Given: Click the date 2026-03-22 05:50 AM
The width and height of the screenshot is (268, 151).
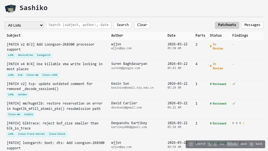Looking at the screenshot, I should (x=178, y=46).
